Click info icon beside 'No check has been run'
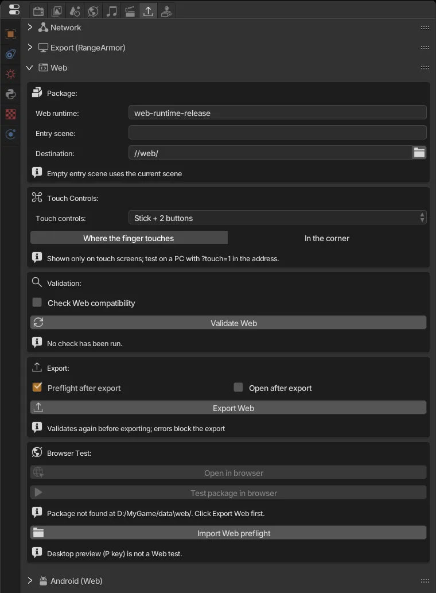436x593 pixels. 37,343
